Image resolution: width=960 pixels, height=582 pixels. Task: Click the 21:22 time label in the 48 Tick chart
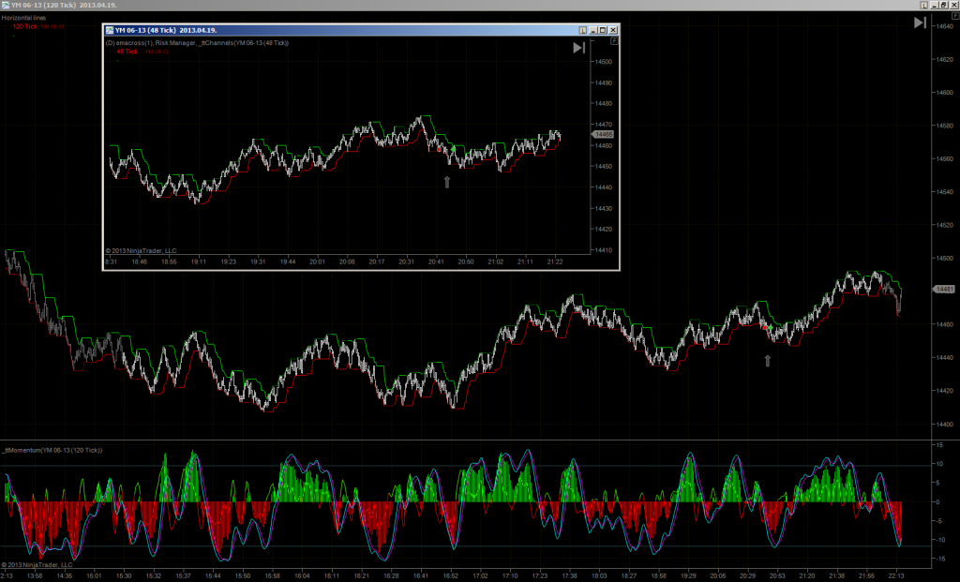(555, 261)
